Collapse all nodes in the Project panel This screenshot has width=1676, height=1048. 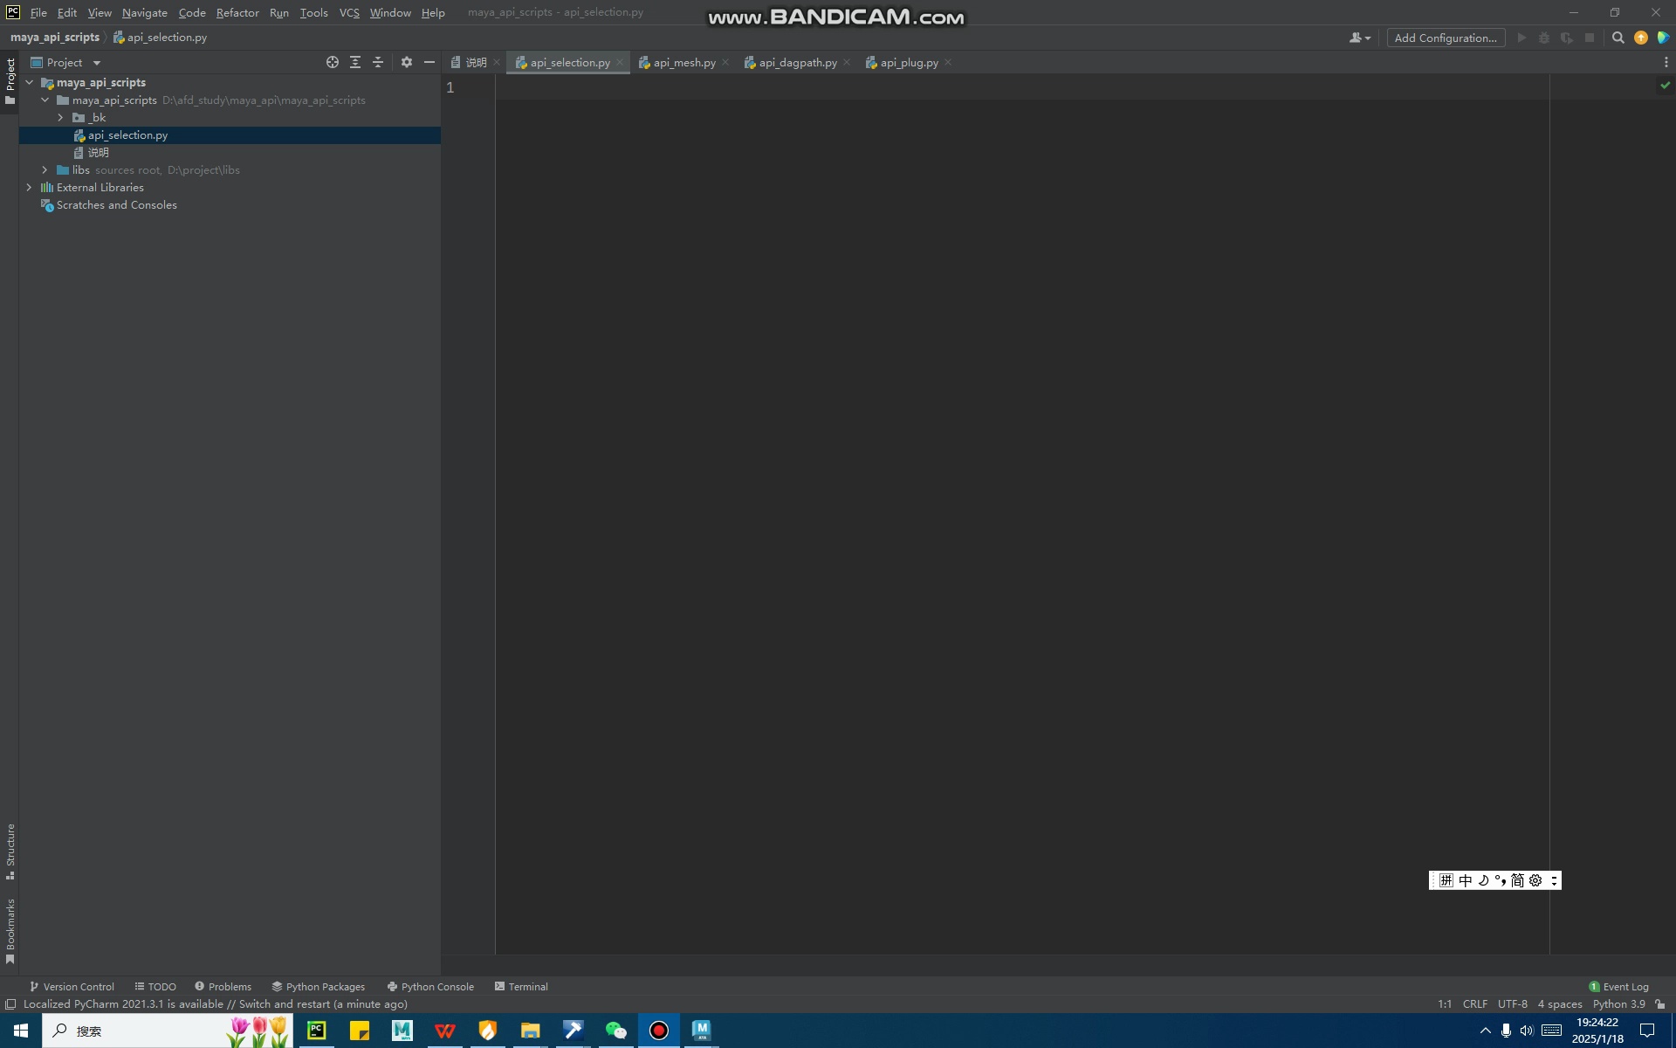point(377,62)
